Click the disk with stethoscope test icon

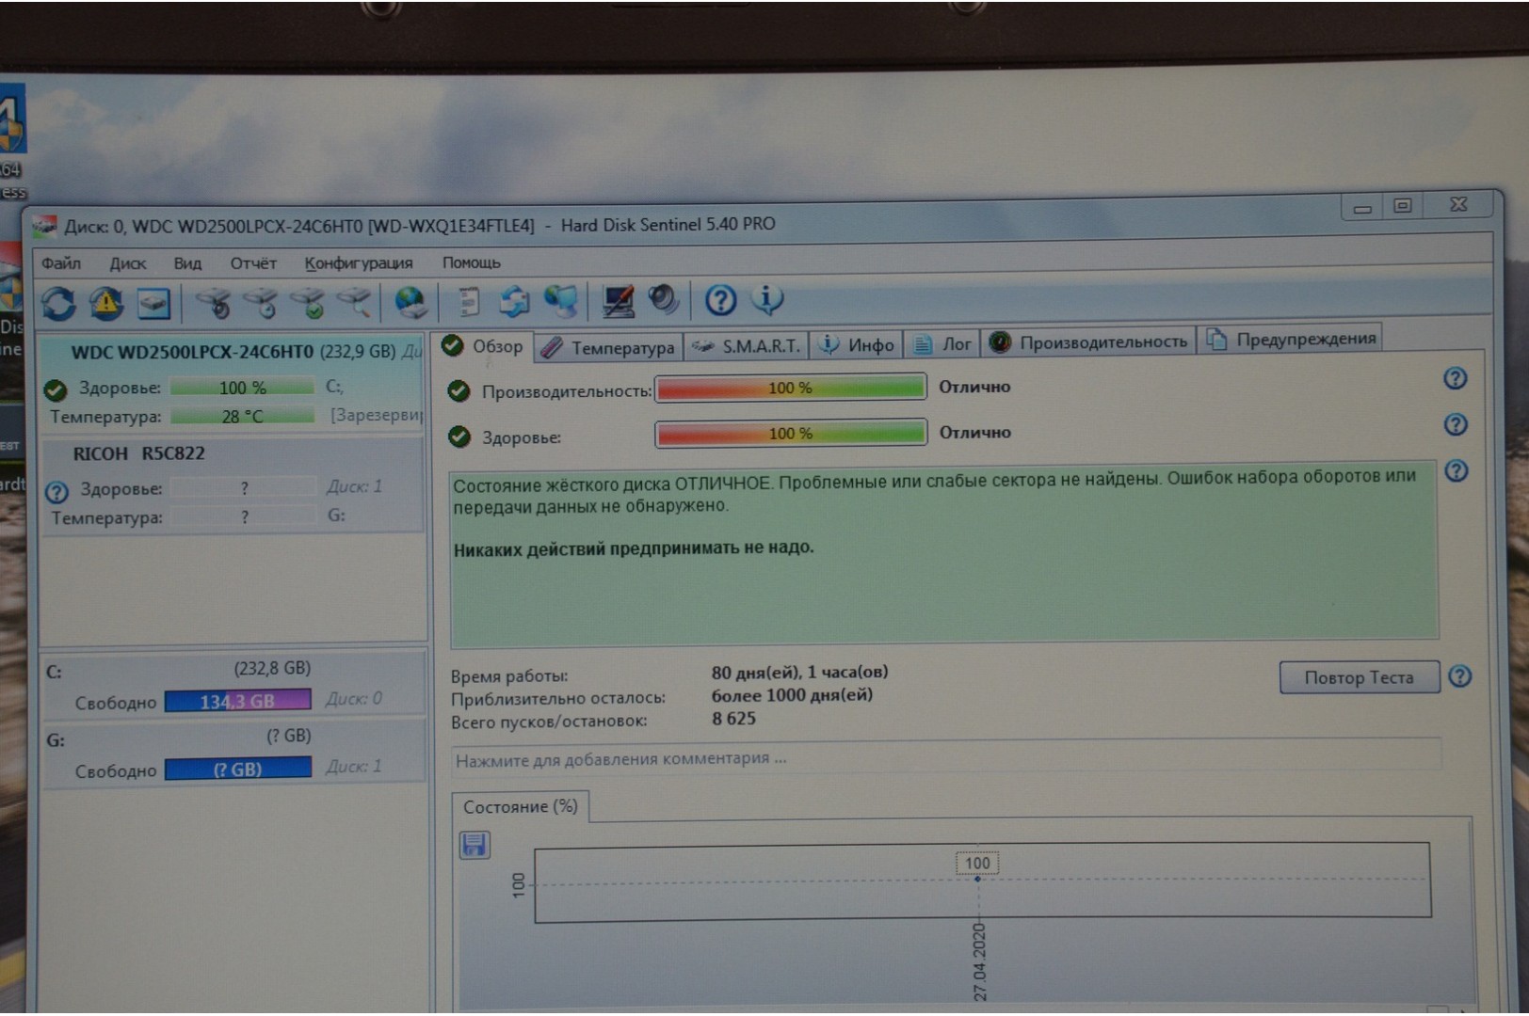[x=214, y=303]
